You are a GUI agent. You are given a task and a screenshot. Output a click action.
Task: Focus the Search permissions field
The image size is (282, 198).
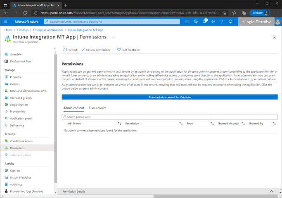(x=170, y=117)
